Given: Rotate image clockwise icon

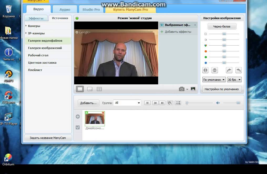Looking at the screenshot, I should point(229,70).
